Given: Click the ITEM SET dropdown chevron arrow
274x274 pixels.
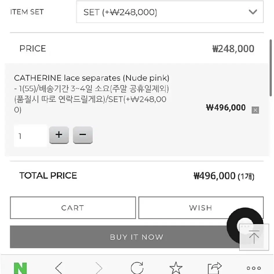Looking at the screenshot, I should [x=253, y=12].
